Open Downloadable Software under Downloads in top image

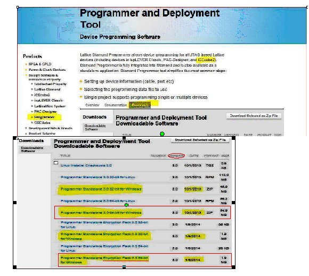95,128
